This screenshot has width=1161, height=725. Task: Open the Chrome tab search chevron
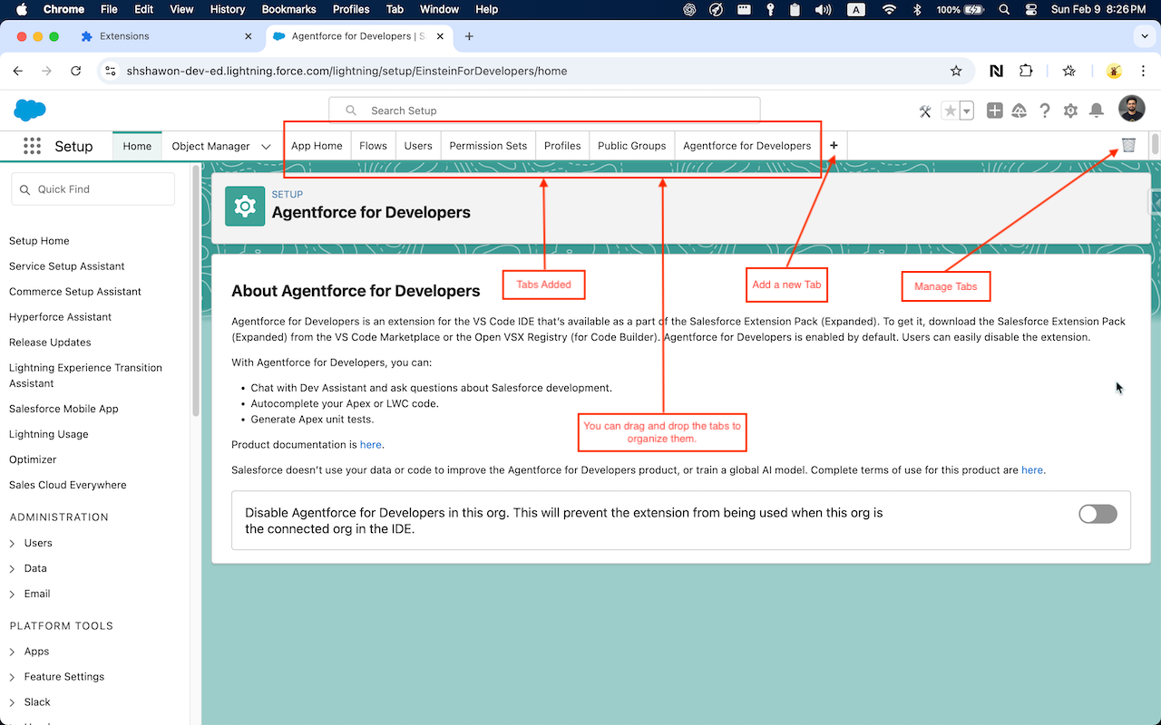pyautogui.click(x=1144, y=36)
